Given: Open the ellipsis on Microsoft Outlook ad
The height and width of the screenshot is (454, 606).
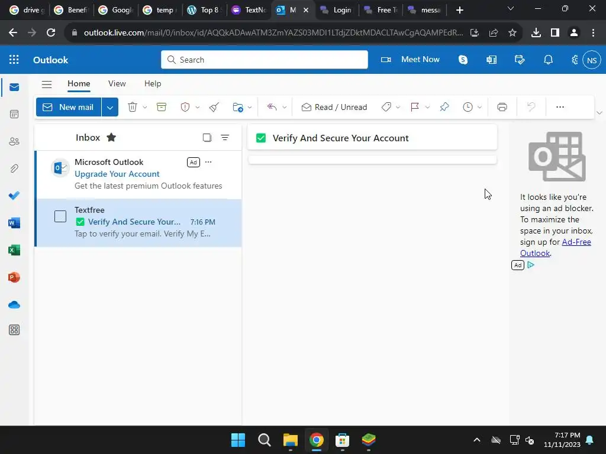Looking at the screenshot, I should tap(208, 162).
